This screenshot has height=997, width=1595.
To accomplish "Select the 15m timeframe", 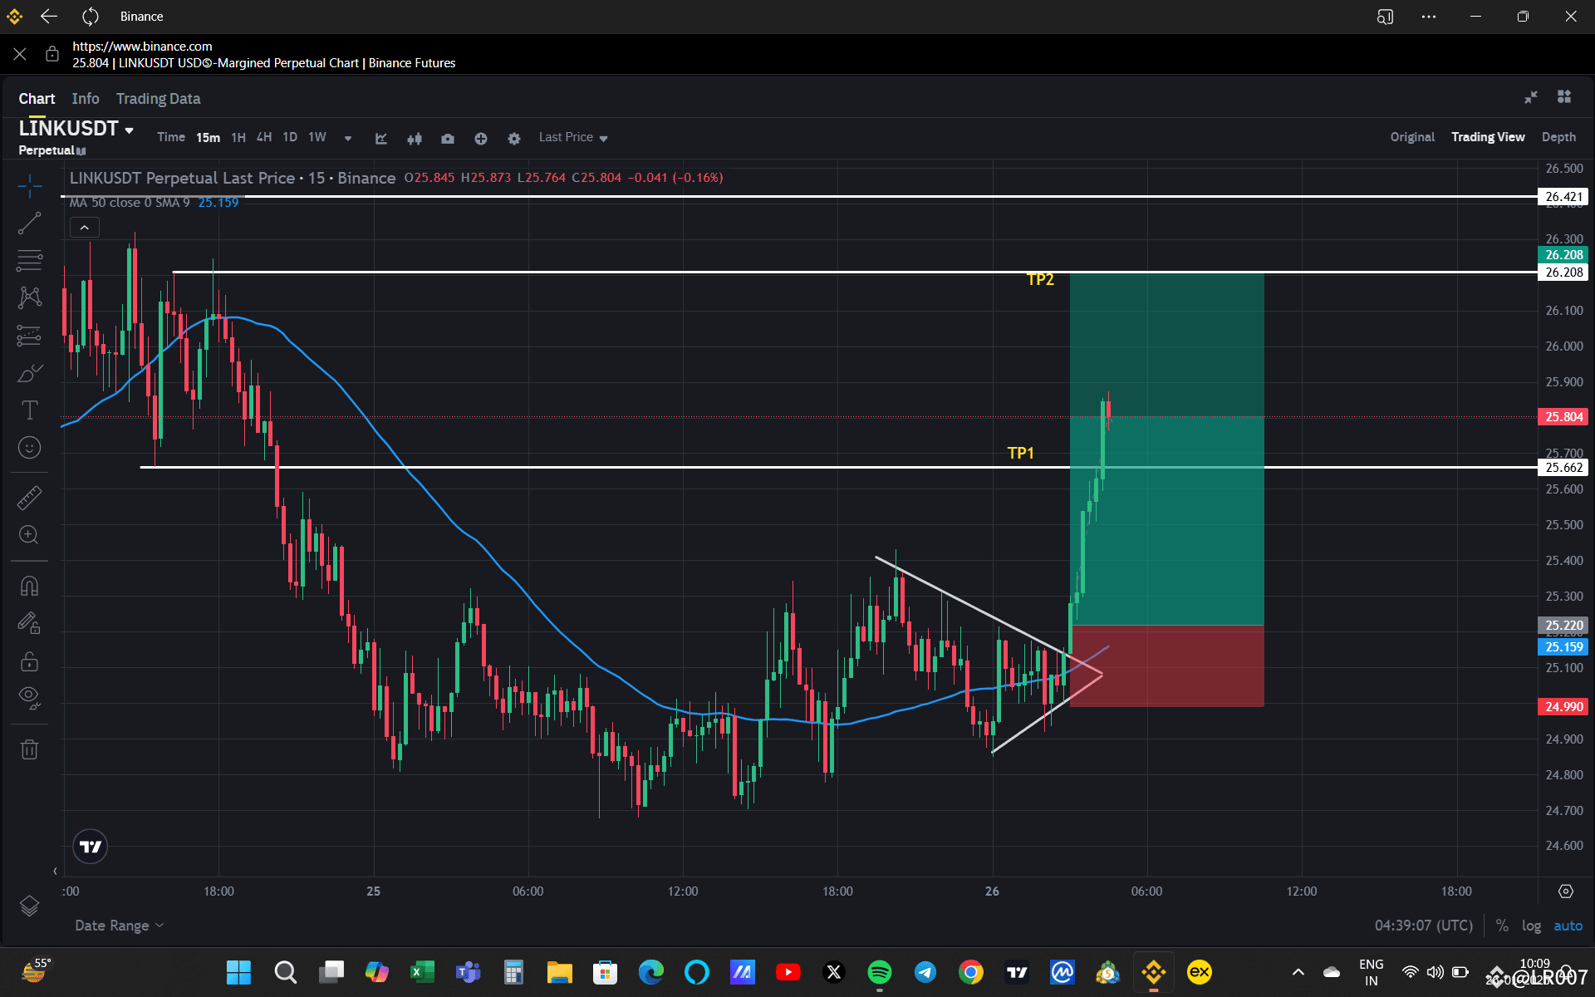I will [208, 137].
